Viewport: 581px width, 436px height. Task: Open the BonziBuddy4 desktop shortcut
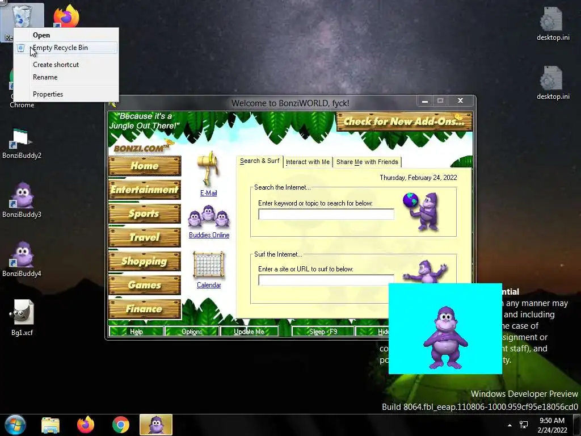tap(22, 258)
